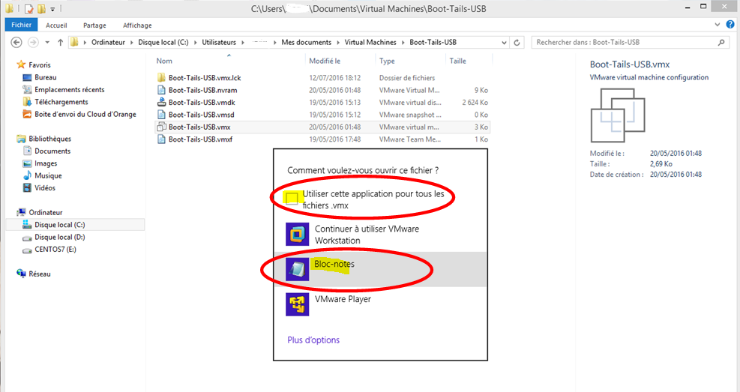Choose Bloc-notes to open the file
740x392 pixels.
click(x=380, y=269)
